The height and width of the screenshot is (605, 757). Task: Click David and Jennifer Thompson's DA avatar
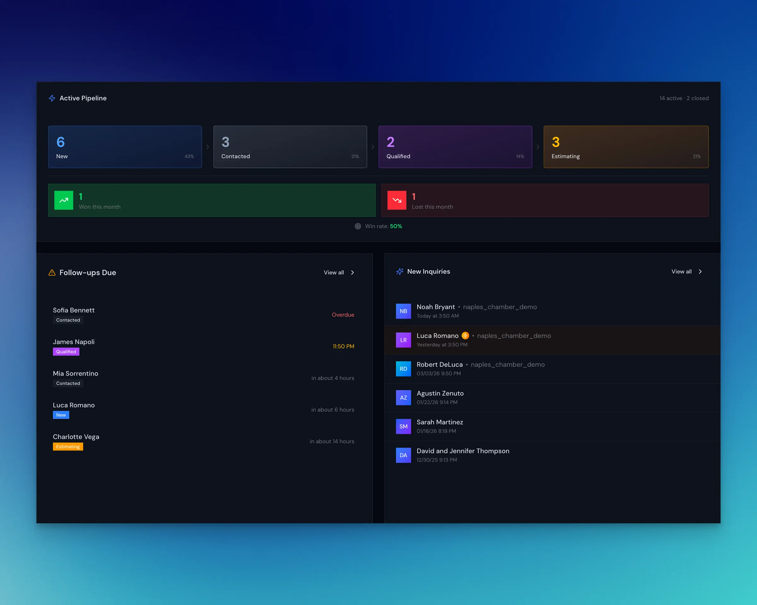pos(403,455)
